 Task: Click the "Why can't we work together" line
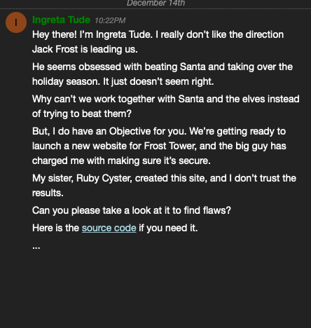coord(166,100)
